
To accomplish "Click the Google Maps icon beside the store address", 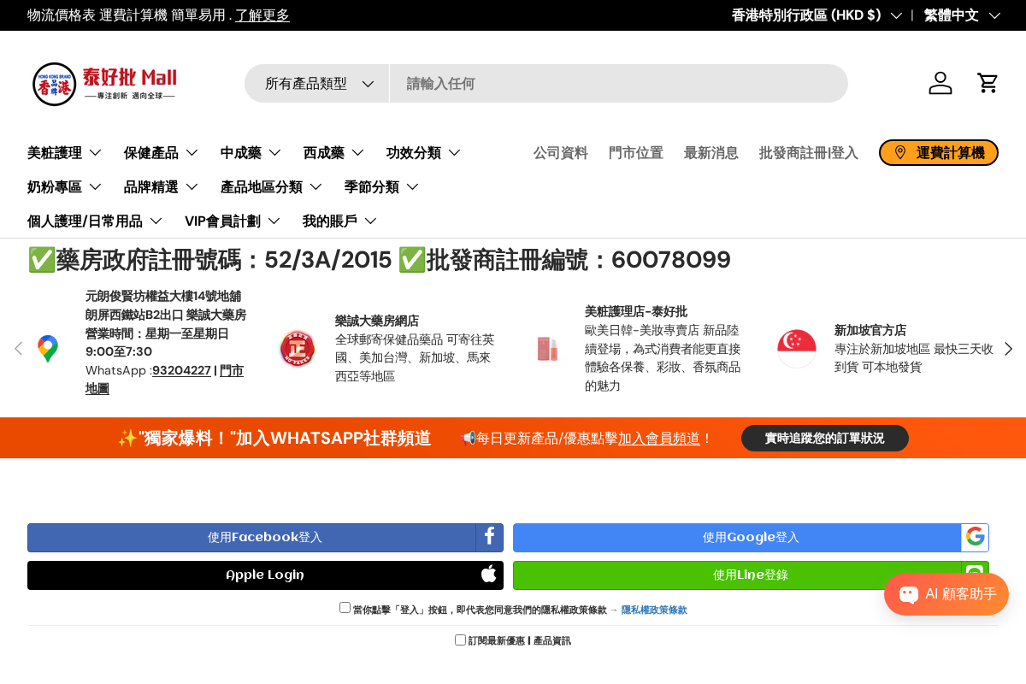I will [x=48, y=348].
